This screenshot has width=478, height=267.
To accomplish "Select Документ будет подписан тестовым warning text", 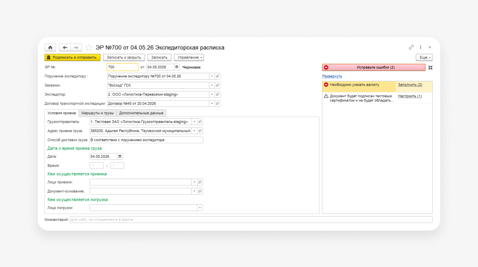I will tap(361, 98).
